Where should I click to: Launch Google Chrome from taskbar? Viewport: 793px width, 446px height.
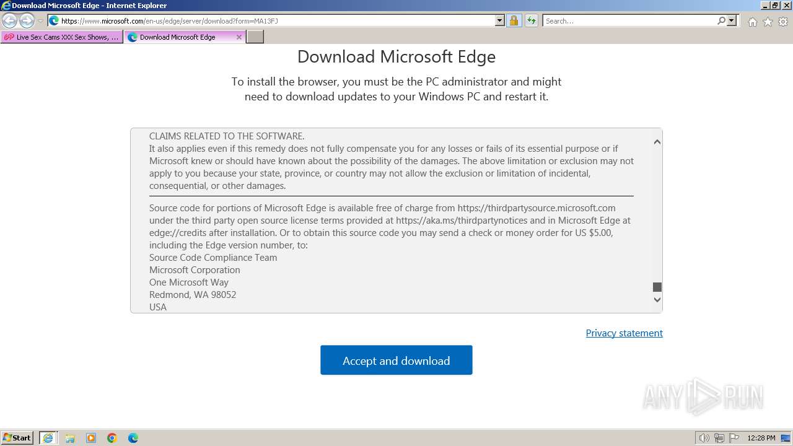point(112,438)
